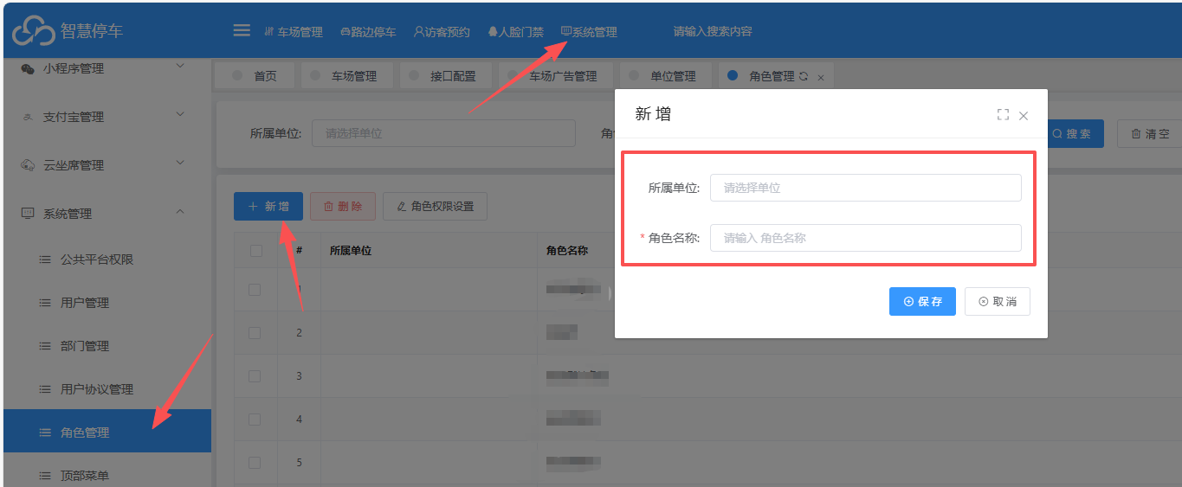Open 顶部菜单 in sidebar
Screen dimensions: 1182x487
107,475
